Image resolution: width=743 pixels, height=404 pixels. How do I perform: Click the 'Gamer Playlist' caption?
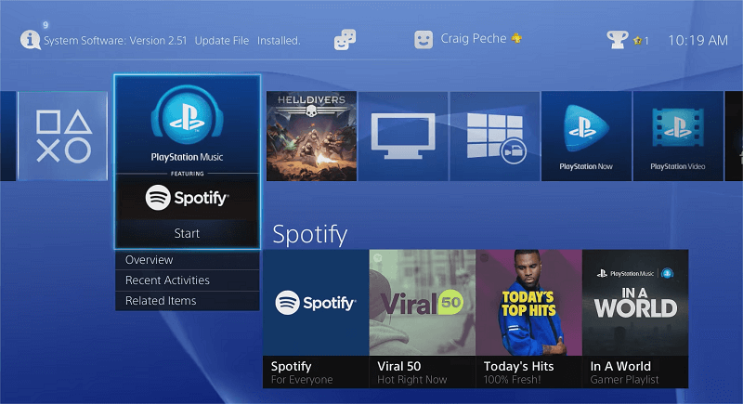click(624, 379)
